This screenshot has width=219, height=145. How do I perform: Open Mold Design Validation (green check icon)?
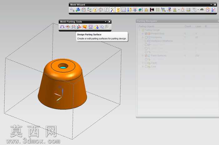point(78,10)
